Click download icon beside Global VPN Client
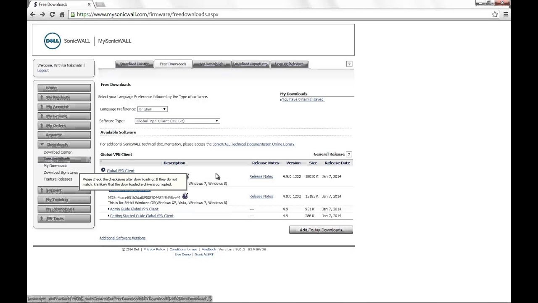Viewport: 538px width, 303px height. click(x=103, y=170)
